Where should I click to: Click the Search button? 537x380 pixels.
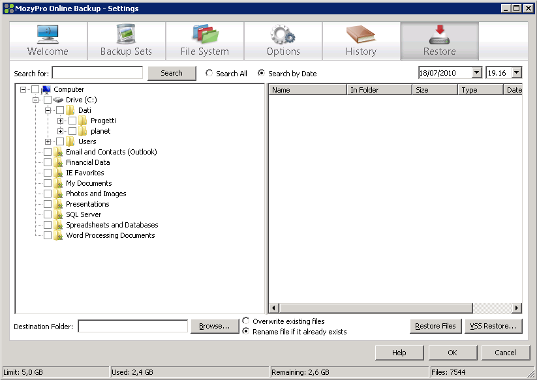tap(172, 73)
